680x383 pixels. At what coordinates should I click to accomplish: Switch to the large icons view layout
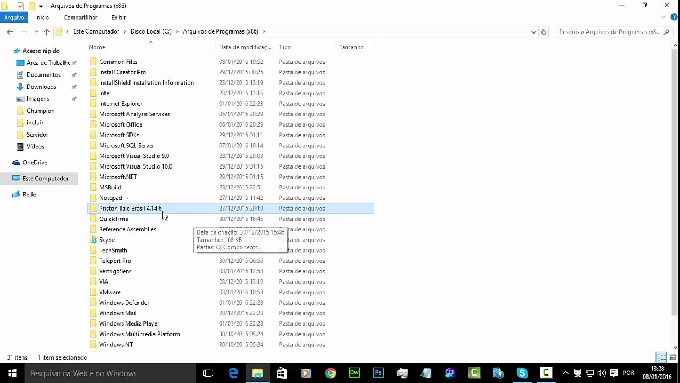[671, 357]
